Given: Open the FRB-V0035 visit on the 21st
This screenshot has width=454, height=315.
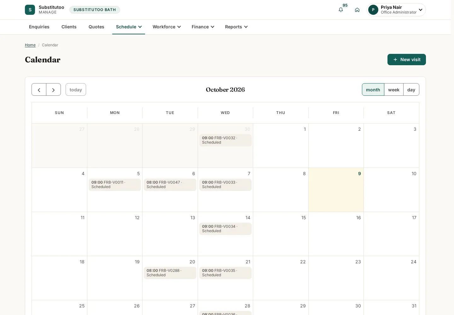Looking at the screenshot, I should coord(225,273).
